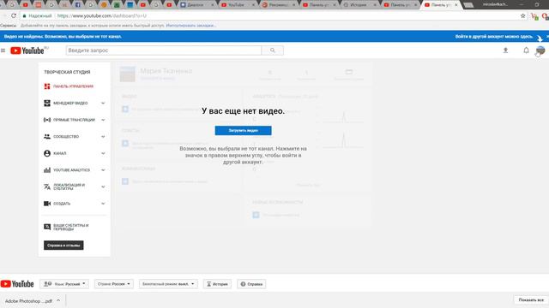Open the Безопасный режим dropdown
This screenshot has height=308, width=549.
click(168, 284)
